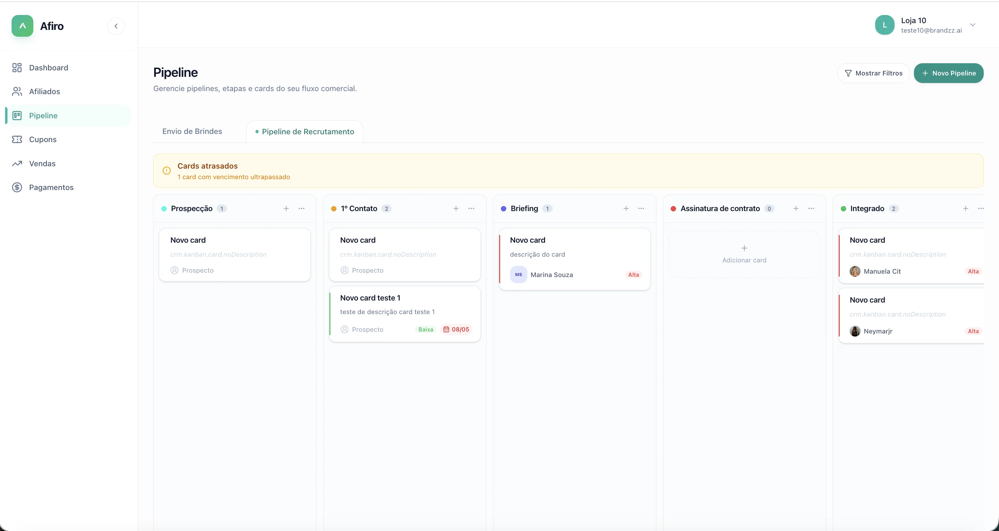Image resolution: width=999 pixels, height=531 pixels.
Task: Click the Prospecto person icon in Prospecção card
Action: (175, 270)
